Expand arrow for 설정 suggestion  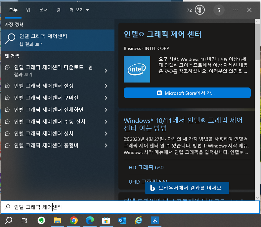tap(106, 86)
